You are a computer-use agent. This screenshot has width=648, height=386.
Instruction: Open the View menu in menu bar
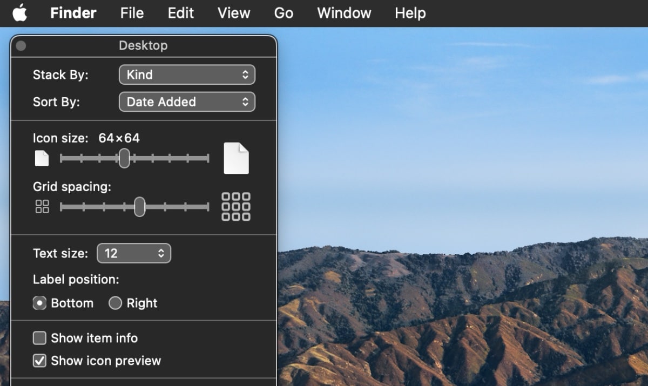click(233, 13)
